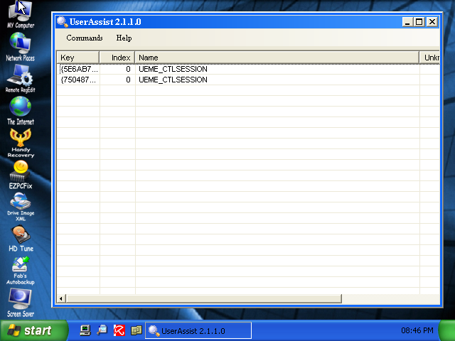Screen dimensions: 455x341
Task: Select the first UEME_CTLSESSION row
Action: click(173, 69)
